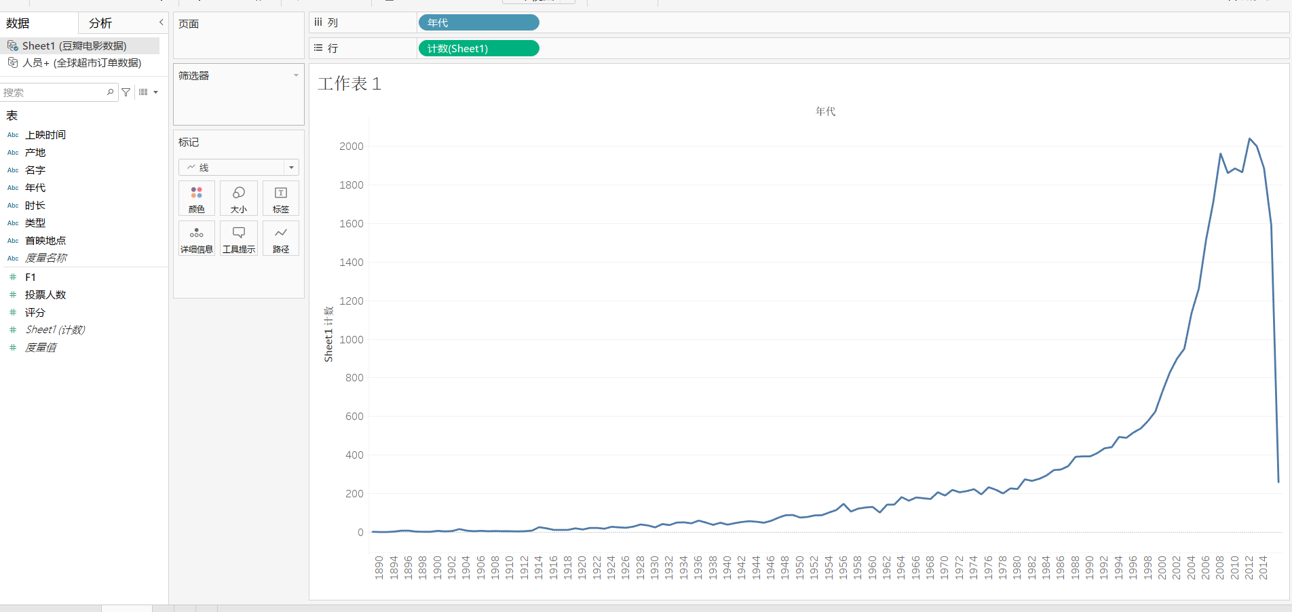Open the list view options dropdown icon
1292x612 pixels.
point(148,92)
